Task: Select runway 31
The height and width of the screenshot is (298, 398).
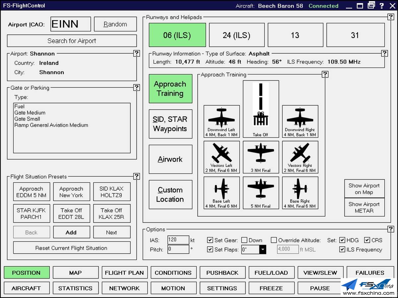Action: 356,35
